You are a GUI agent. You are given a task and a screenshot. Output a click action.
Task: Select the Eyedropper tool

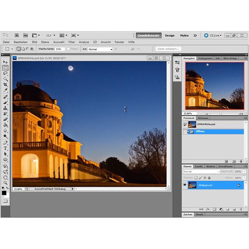pos(6,90)
